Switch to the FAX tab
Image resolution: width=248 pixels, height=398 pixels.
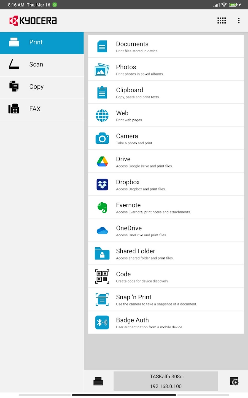tap(42, 110)
